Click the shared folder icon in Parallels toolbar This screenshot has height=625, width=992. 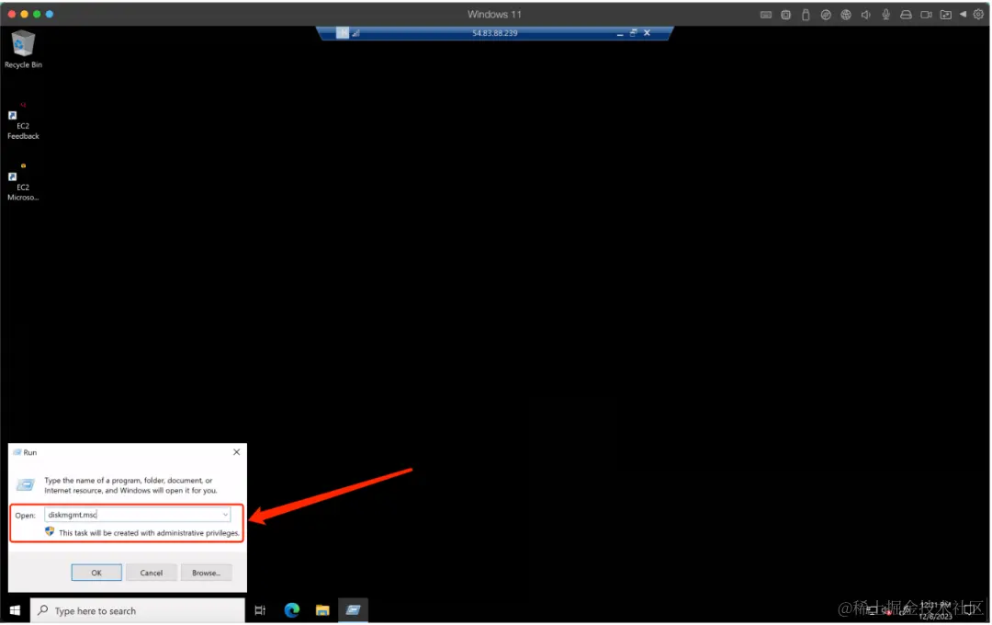[946, 15]
